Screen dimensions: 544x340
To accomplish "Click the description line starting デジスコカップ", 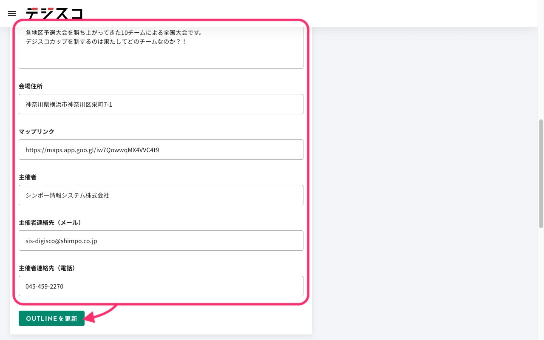I will click(106, 42).
